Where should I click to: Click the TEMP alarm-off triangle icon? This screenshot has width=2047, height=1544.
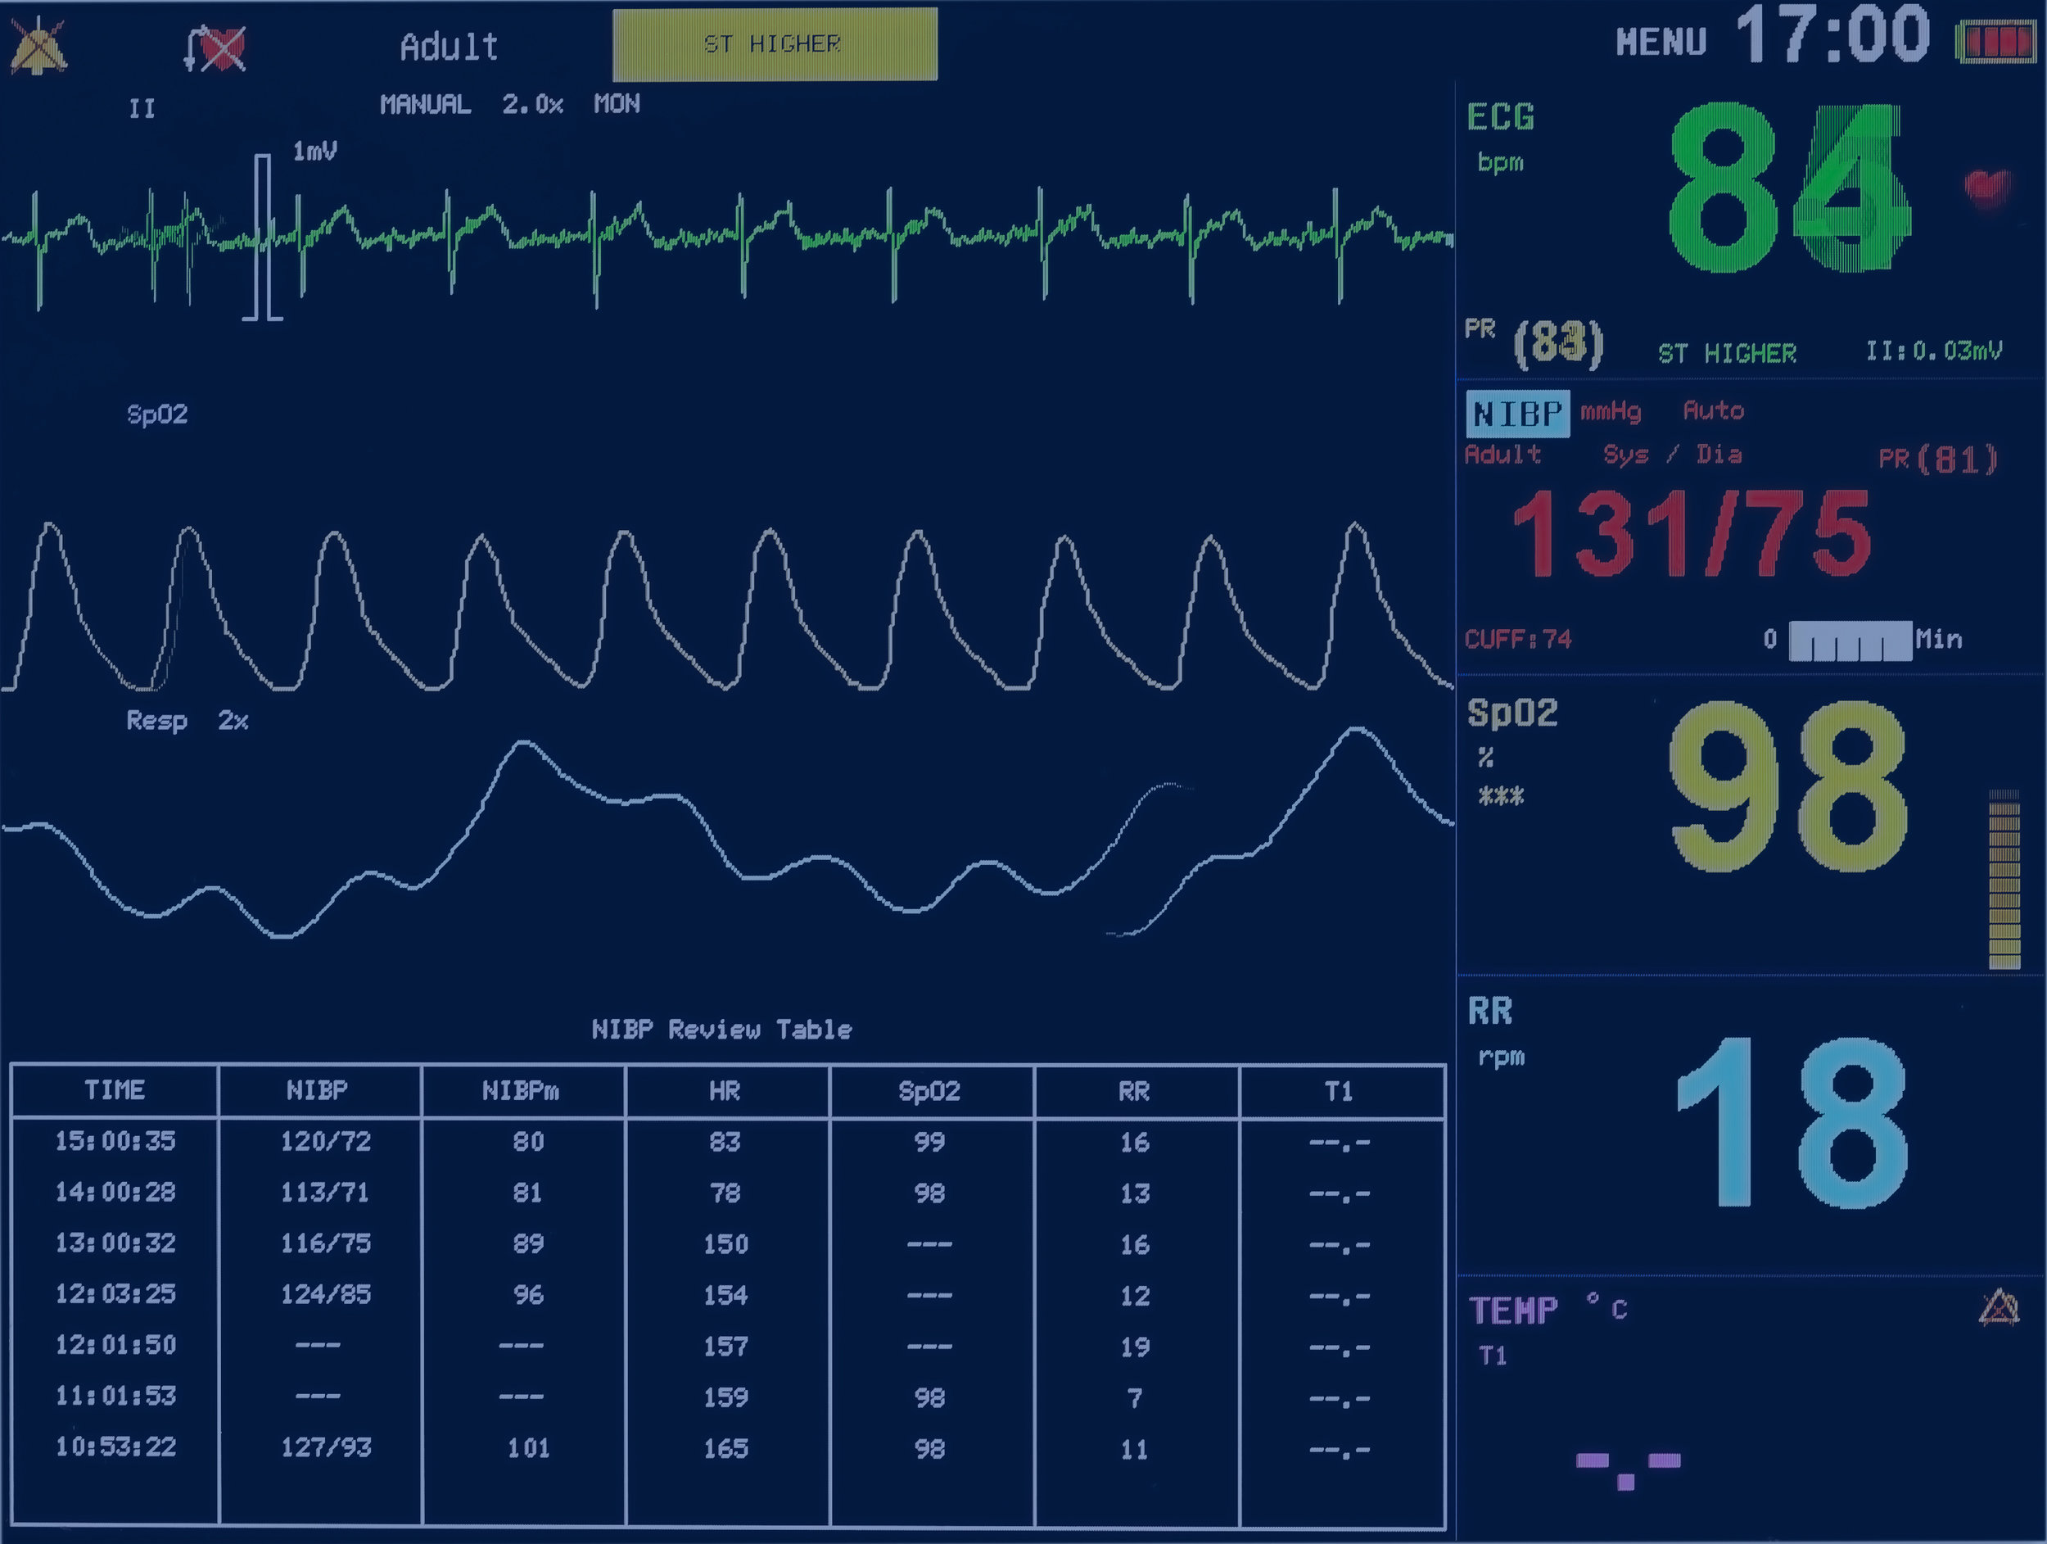click(1999, 1309)
